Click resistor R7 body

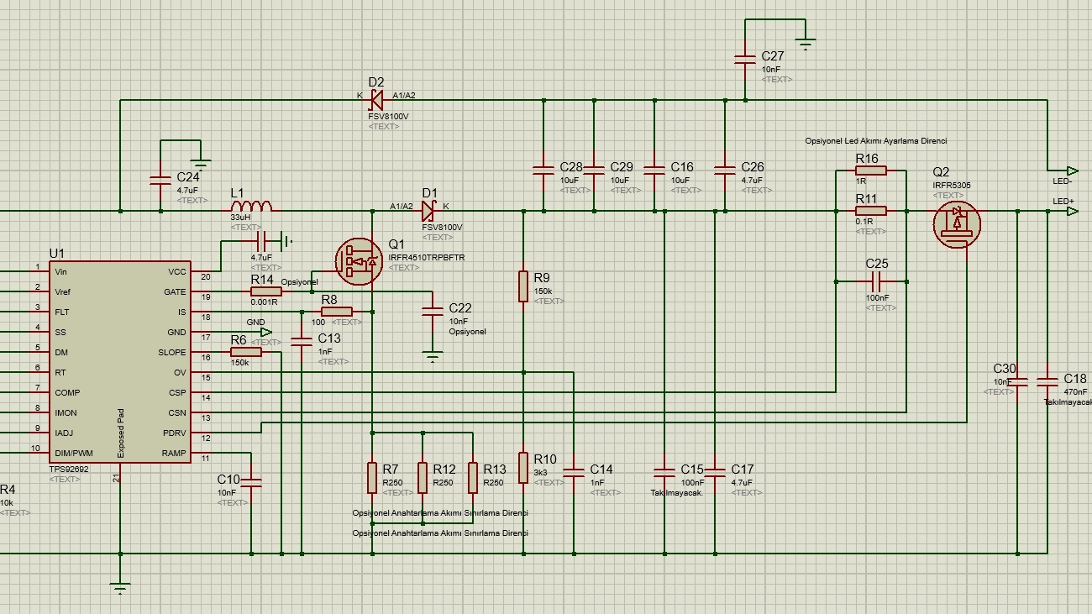pyautogui.click(x=372, y=478)
